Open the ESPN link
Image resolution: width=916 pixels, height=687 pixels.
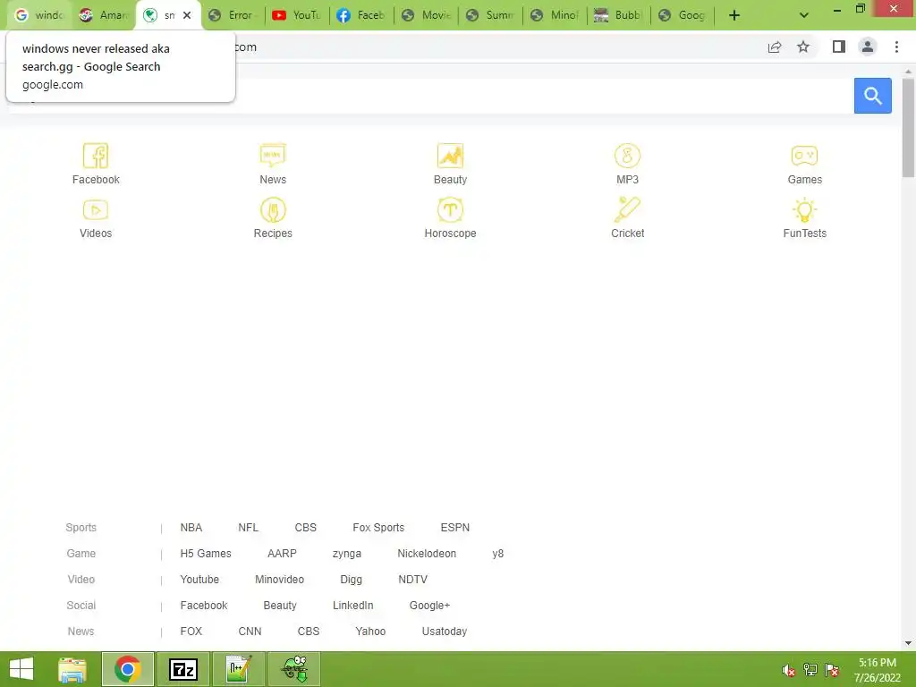[455, 528]
